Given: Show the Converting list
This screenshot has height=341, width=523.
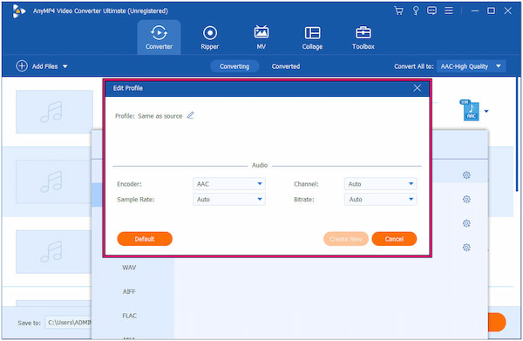Looking at the screenshot, I should [x=234, y=66].
